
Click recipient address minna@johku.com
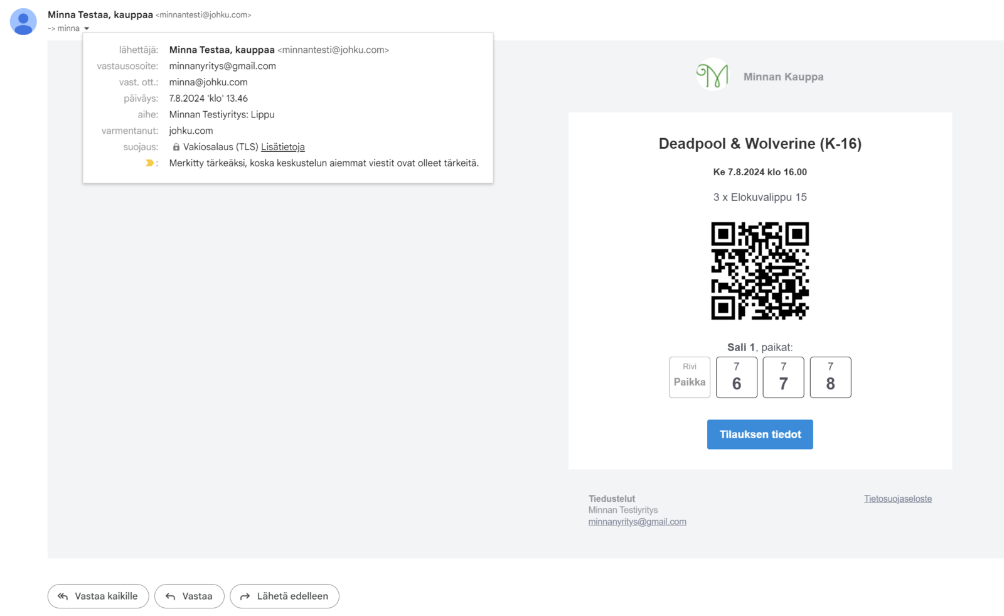[x=208, y=82]
